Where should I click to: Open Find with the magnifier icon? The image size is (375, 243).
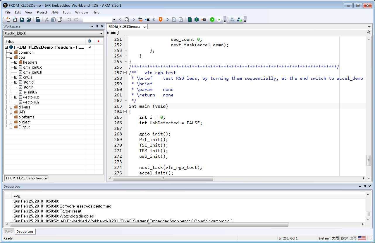click(127, 20)
